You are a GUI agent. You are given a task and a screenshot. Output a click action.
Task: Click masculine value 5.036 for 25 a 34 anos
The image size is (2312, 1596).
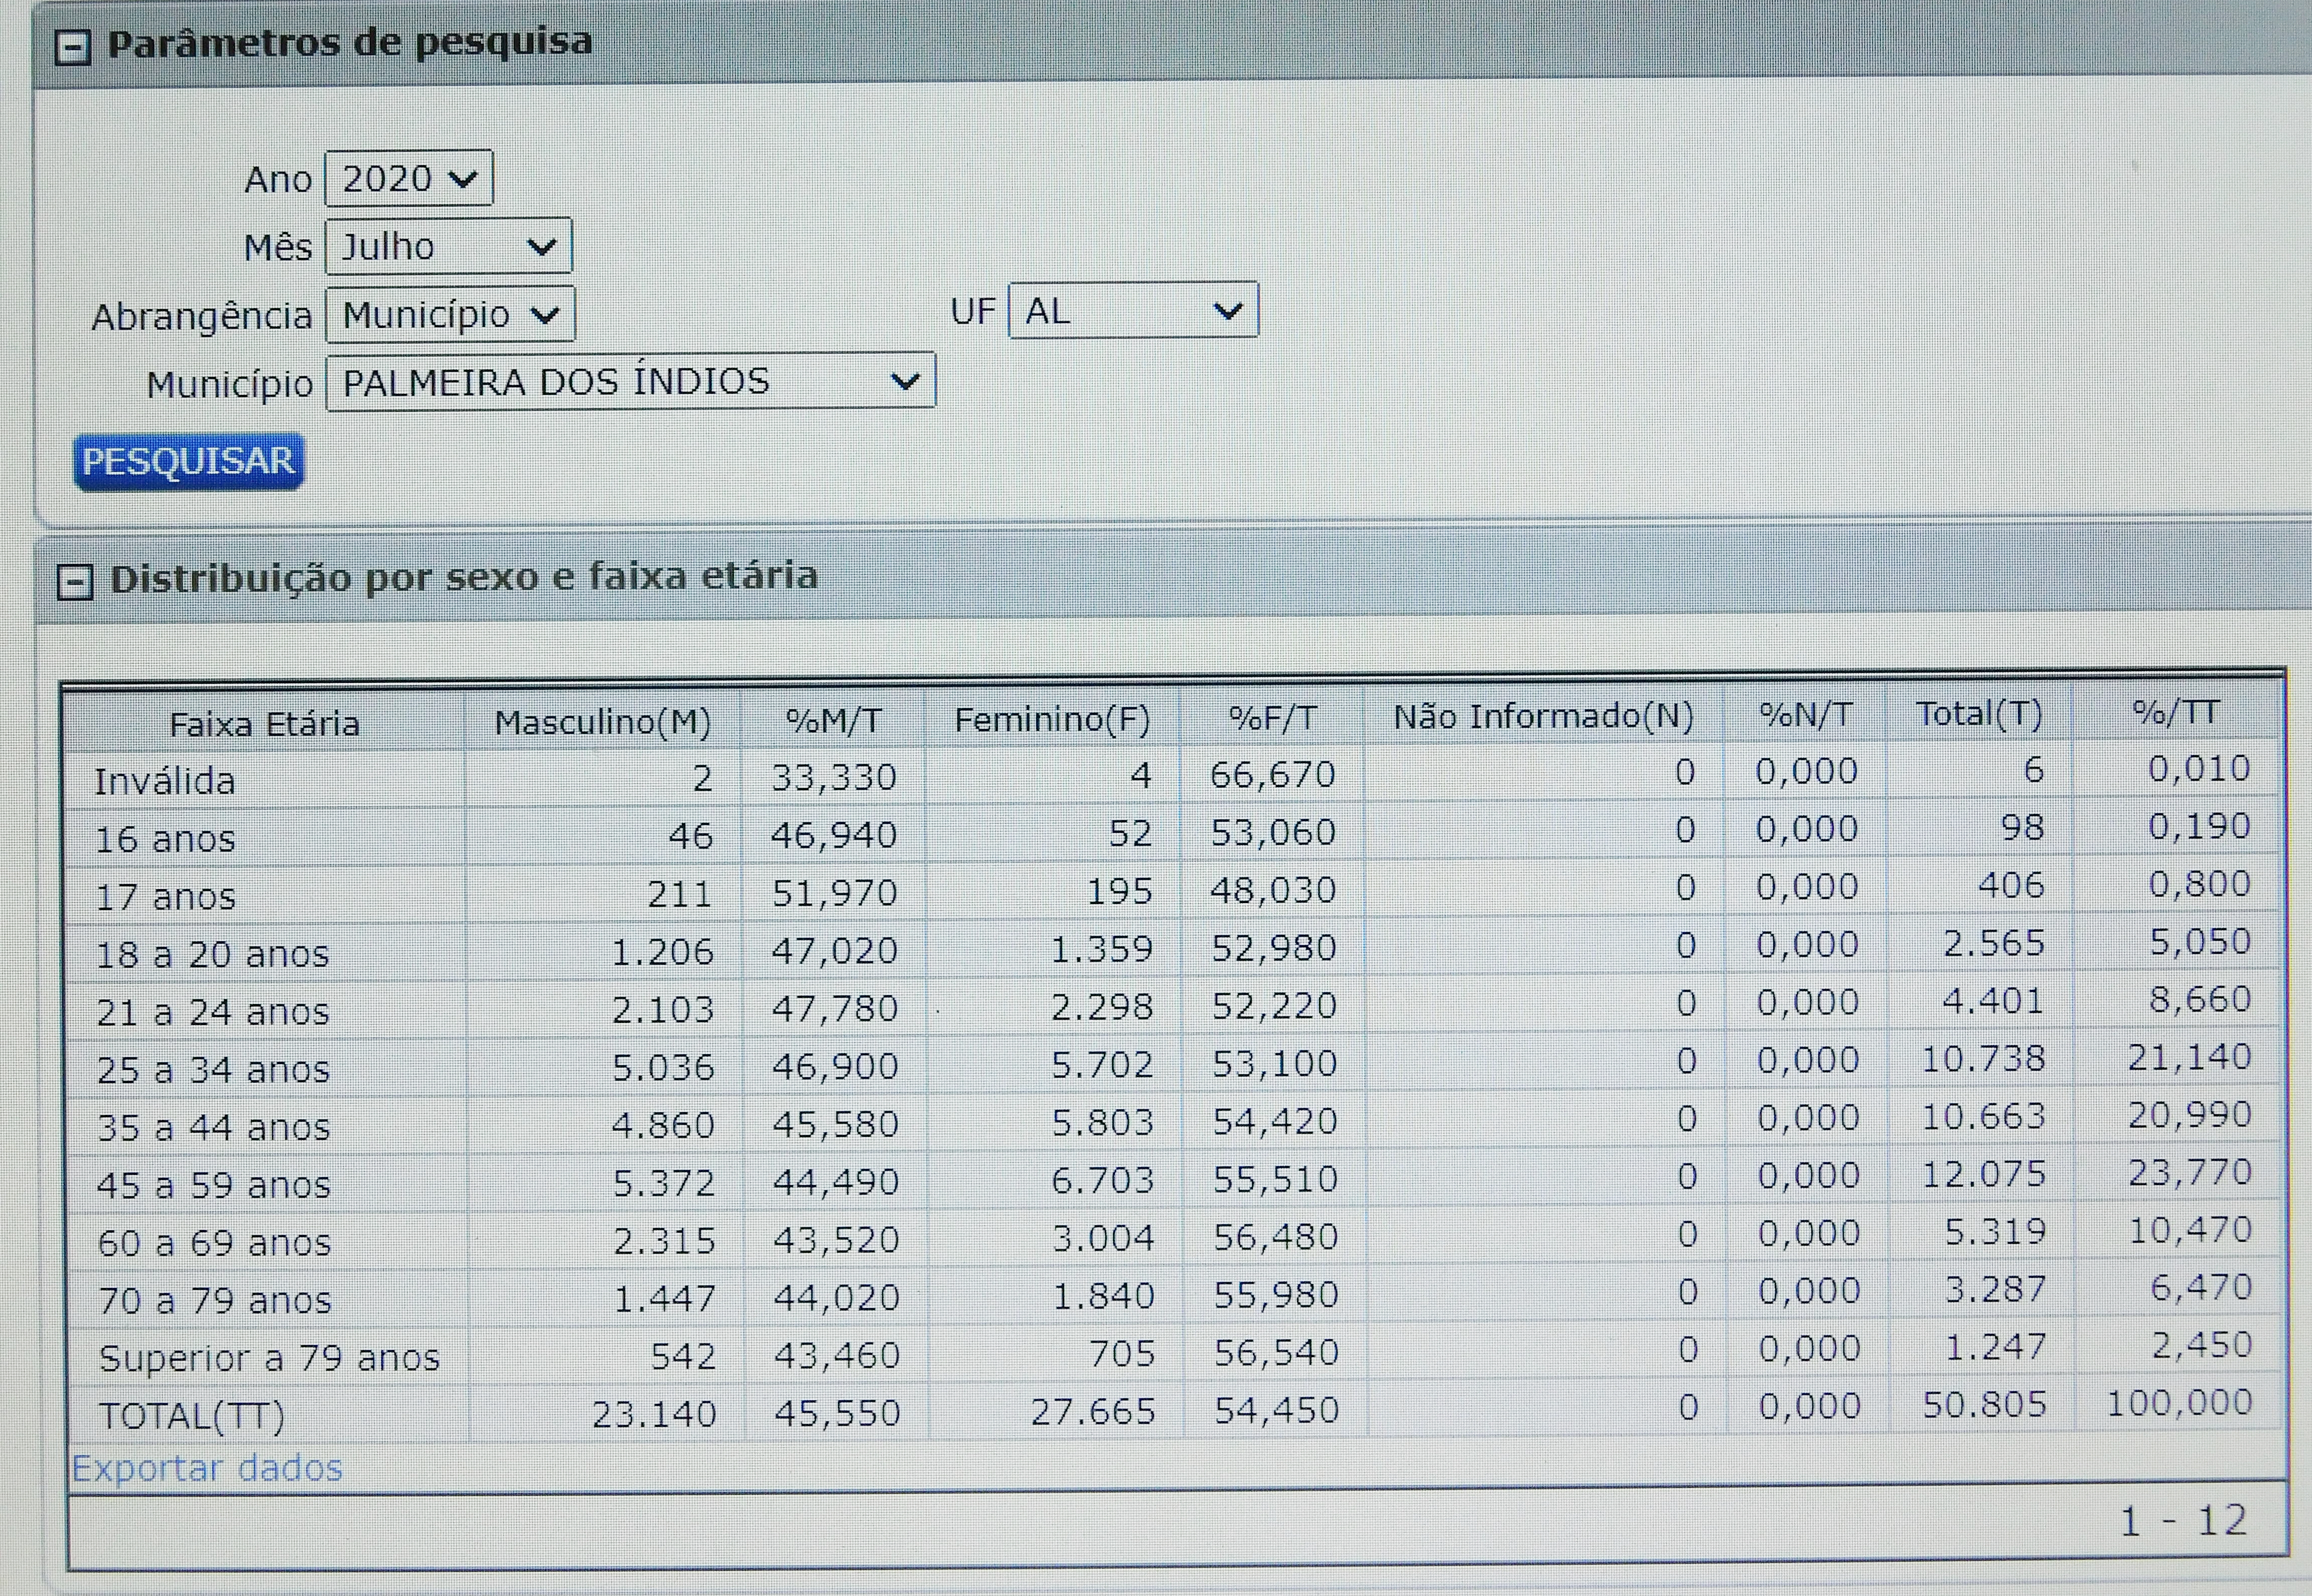[x=663, y=1067]
